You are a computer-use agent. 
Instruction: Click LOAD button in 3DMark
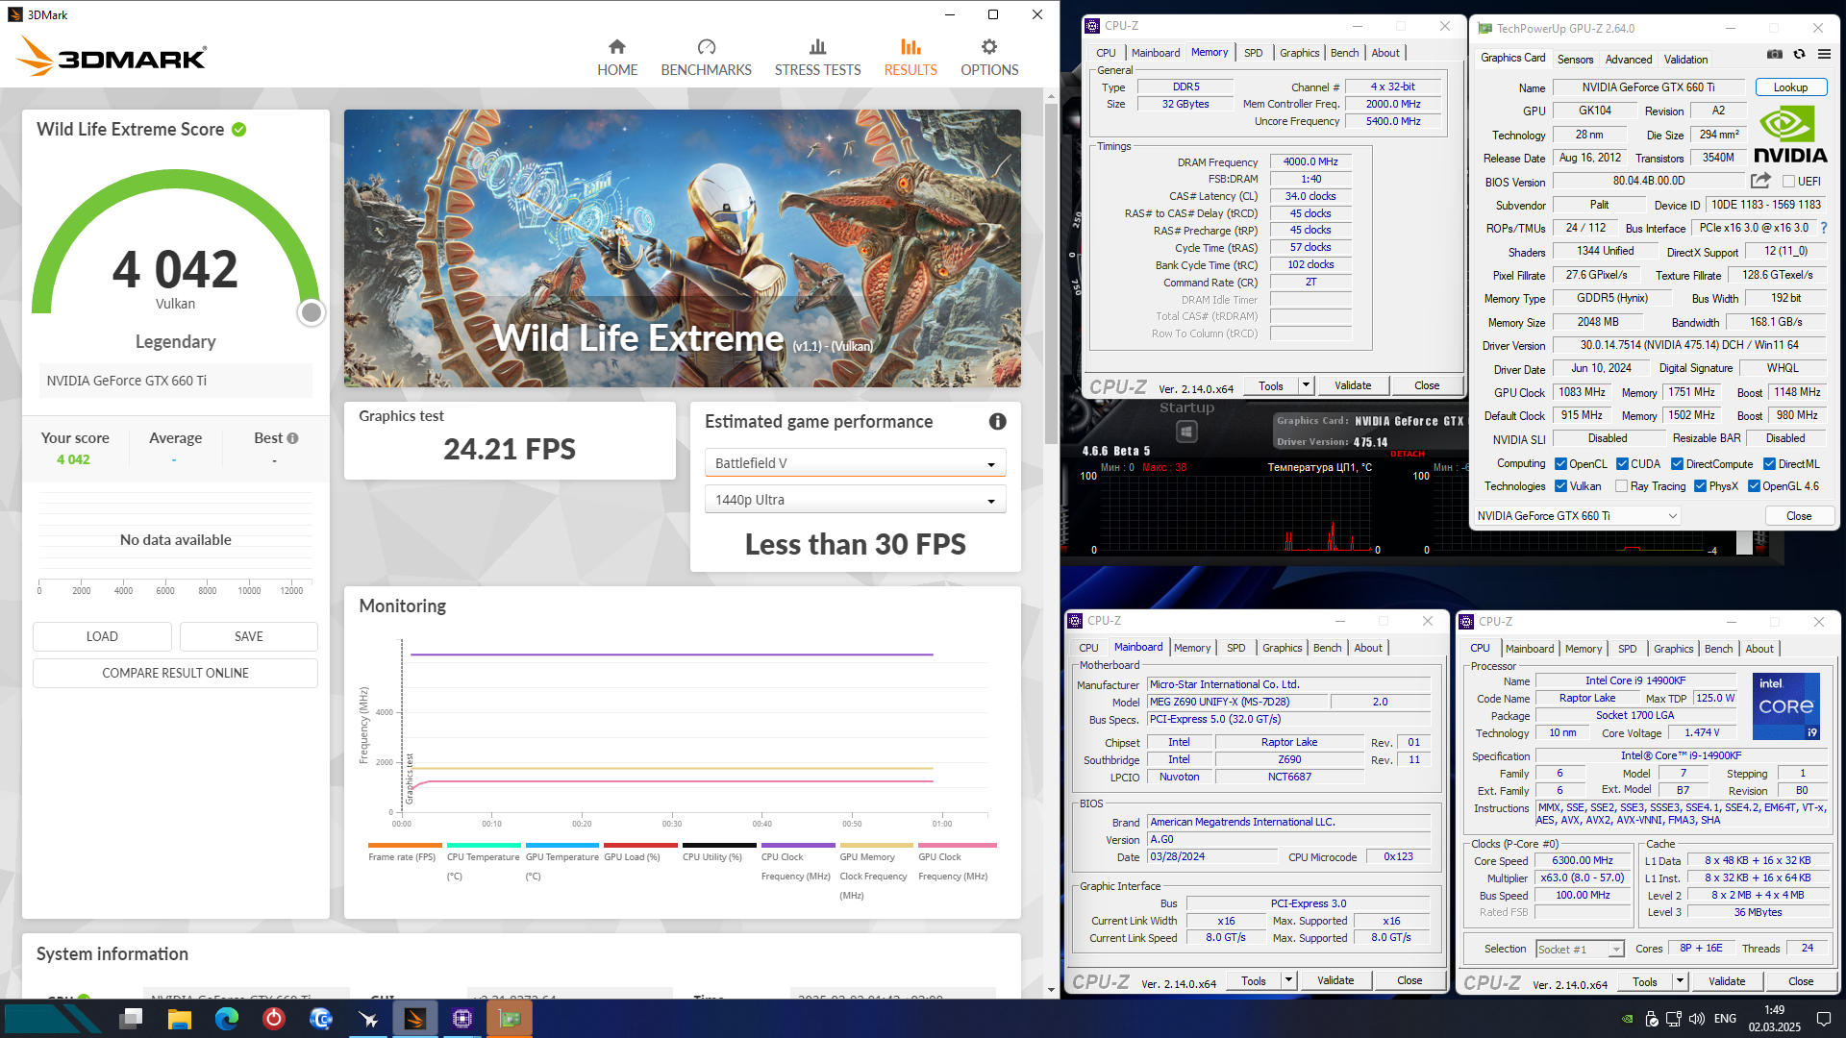click(102, 636)
